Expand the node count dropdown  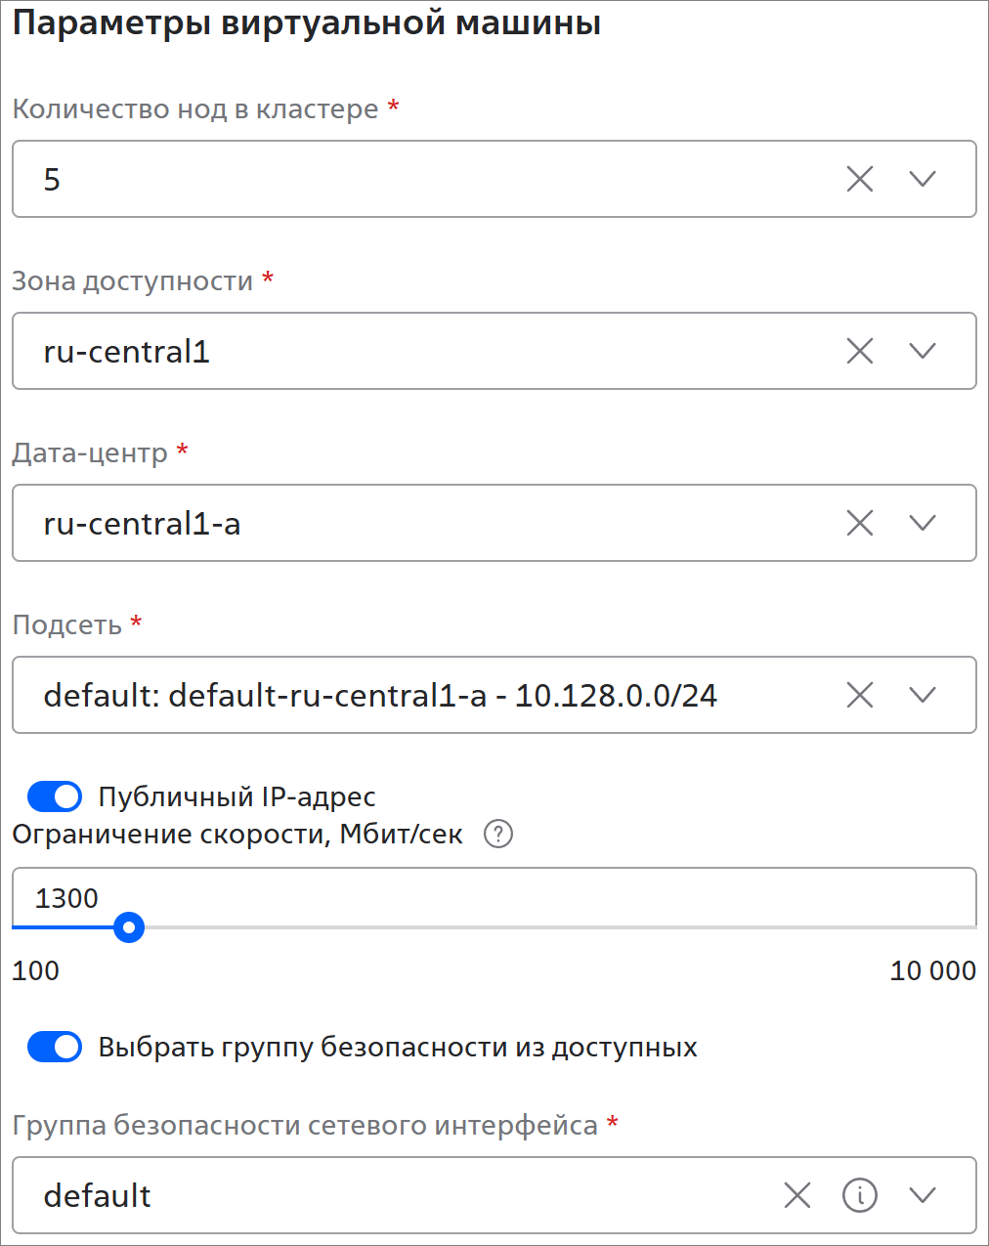tap(923, 179)
